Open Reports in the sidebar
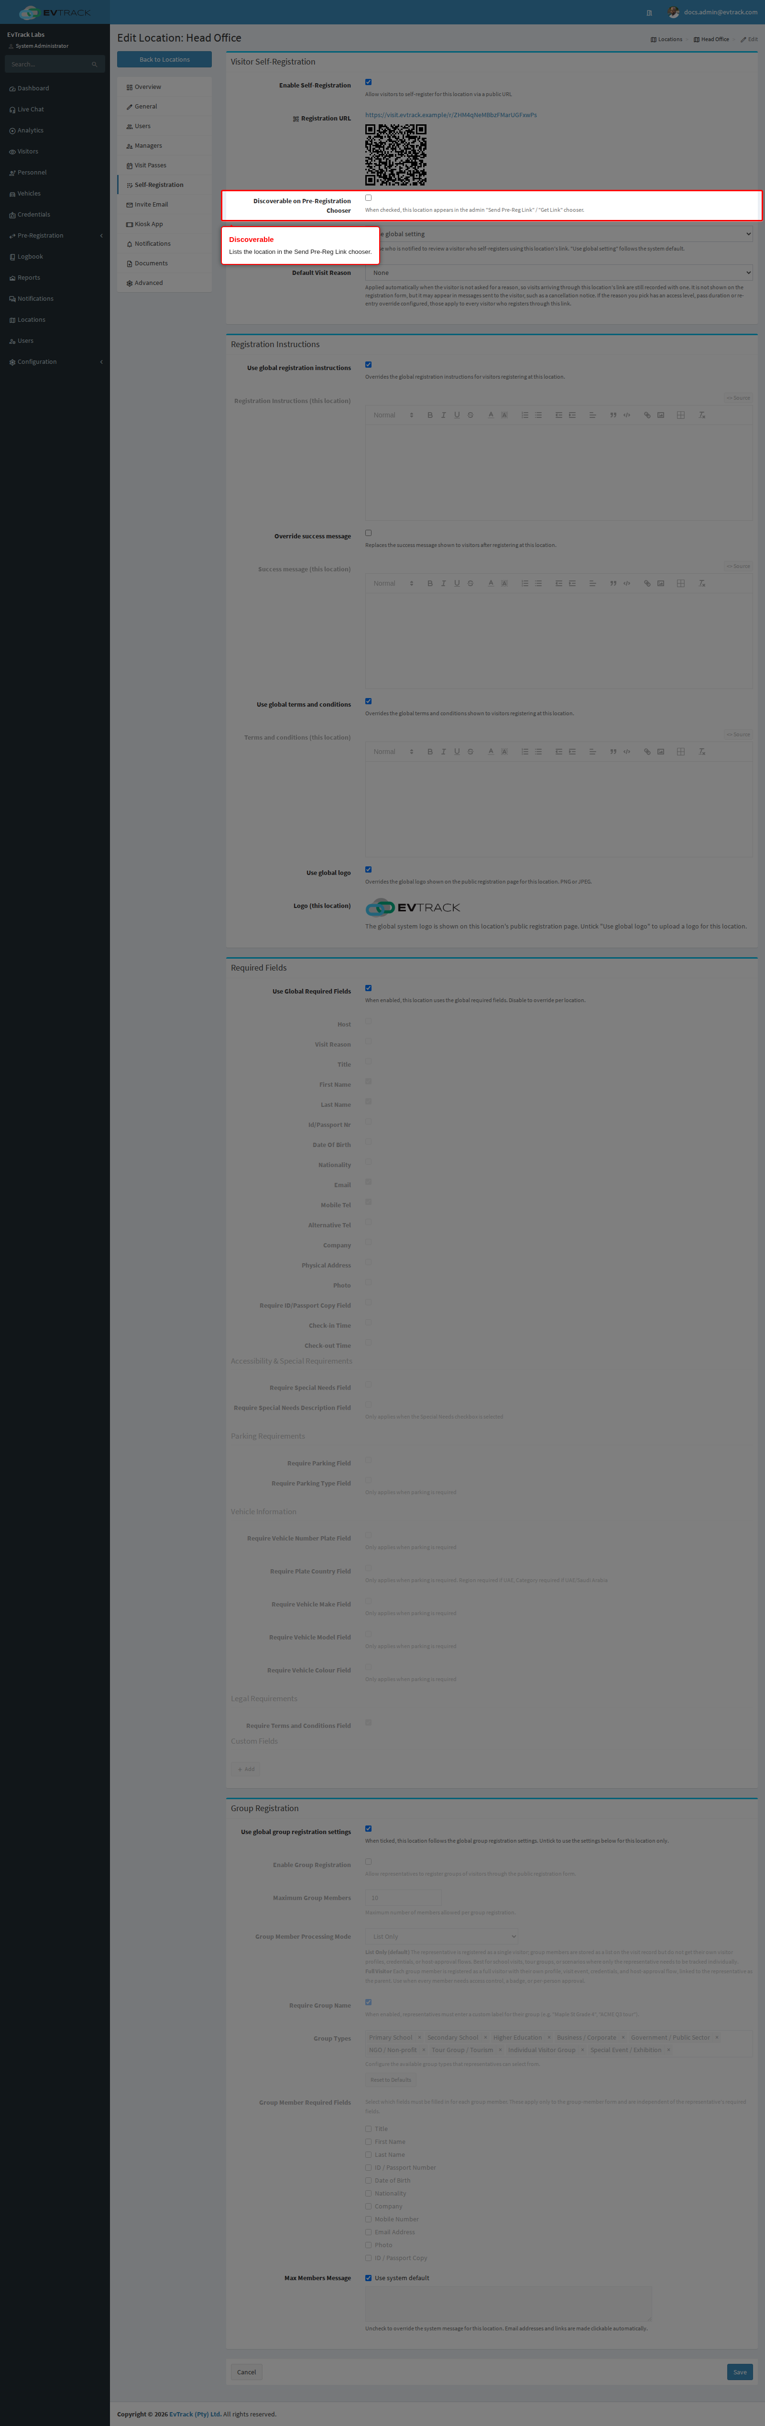Image resolution: width=765 pixels, height=2426 pixels. [x=55, y=278]
